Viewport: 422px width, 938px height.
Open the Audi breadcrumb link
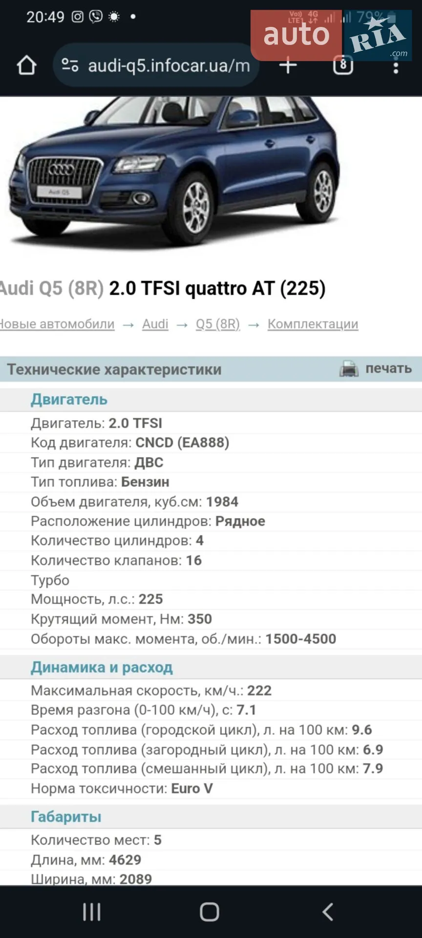tap(155, 324)
